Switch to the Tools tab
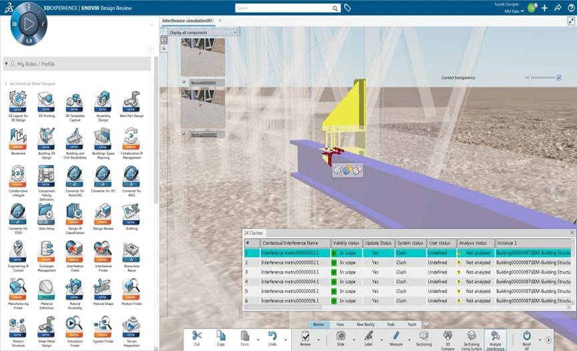This screenshot has width=577, height=351. 391,324
